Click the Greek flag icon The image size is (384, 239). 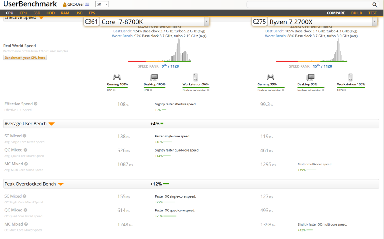click(x=87, y=4)
